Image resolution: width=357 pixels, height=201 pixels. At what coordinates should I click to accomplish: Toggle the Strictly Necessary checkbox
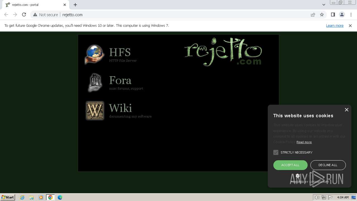point(276,152)
